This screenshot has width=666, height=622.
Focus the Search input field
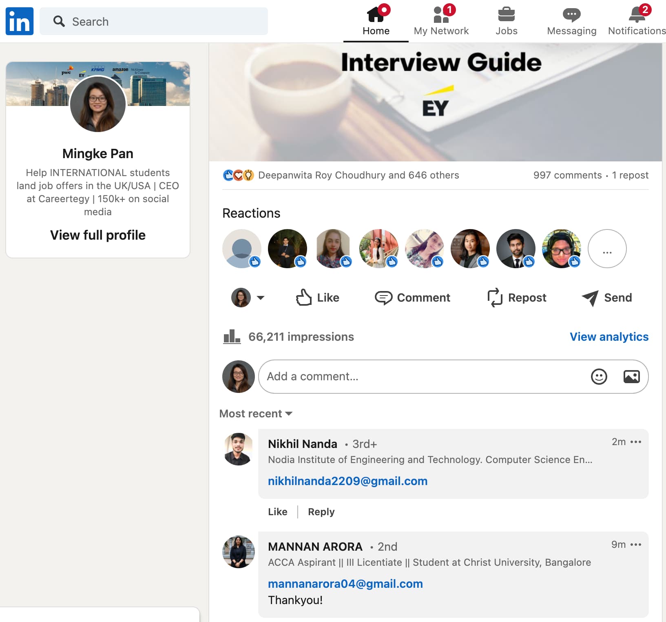point(154,21)
